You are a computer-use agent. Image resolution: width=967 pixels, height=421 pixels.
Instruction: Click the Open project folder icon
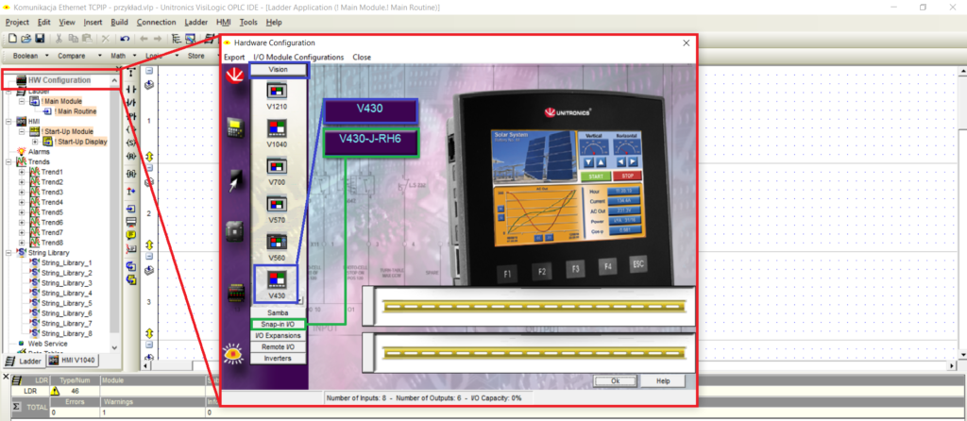tap(25, 39)
